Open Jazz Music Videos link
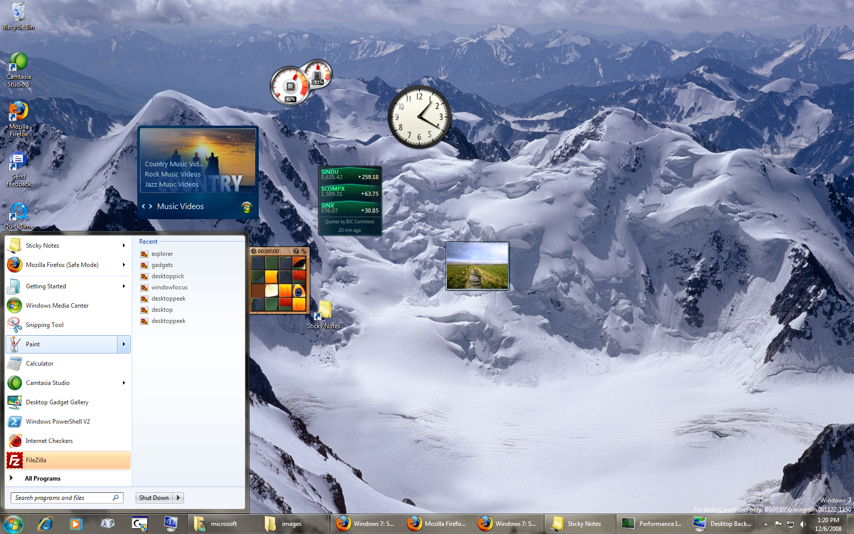Image resolution: width=854 pixels, height=534 pixels. click(x=172, y=184)
